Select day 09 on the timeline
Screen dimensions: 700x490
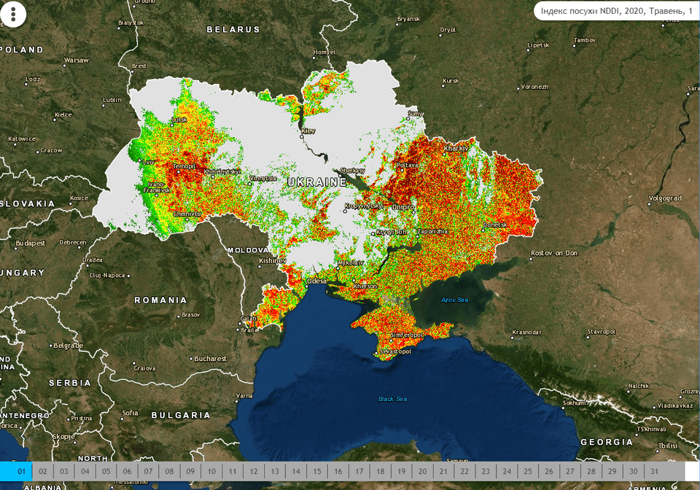[190, 471]
